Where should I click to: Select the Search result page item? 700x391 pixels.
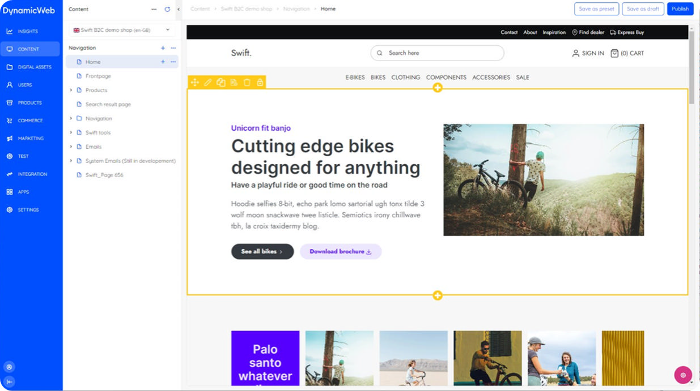point(108,104)
